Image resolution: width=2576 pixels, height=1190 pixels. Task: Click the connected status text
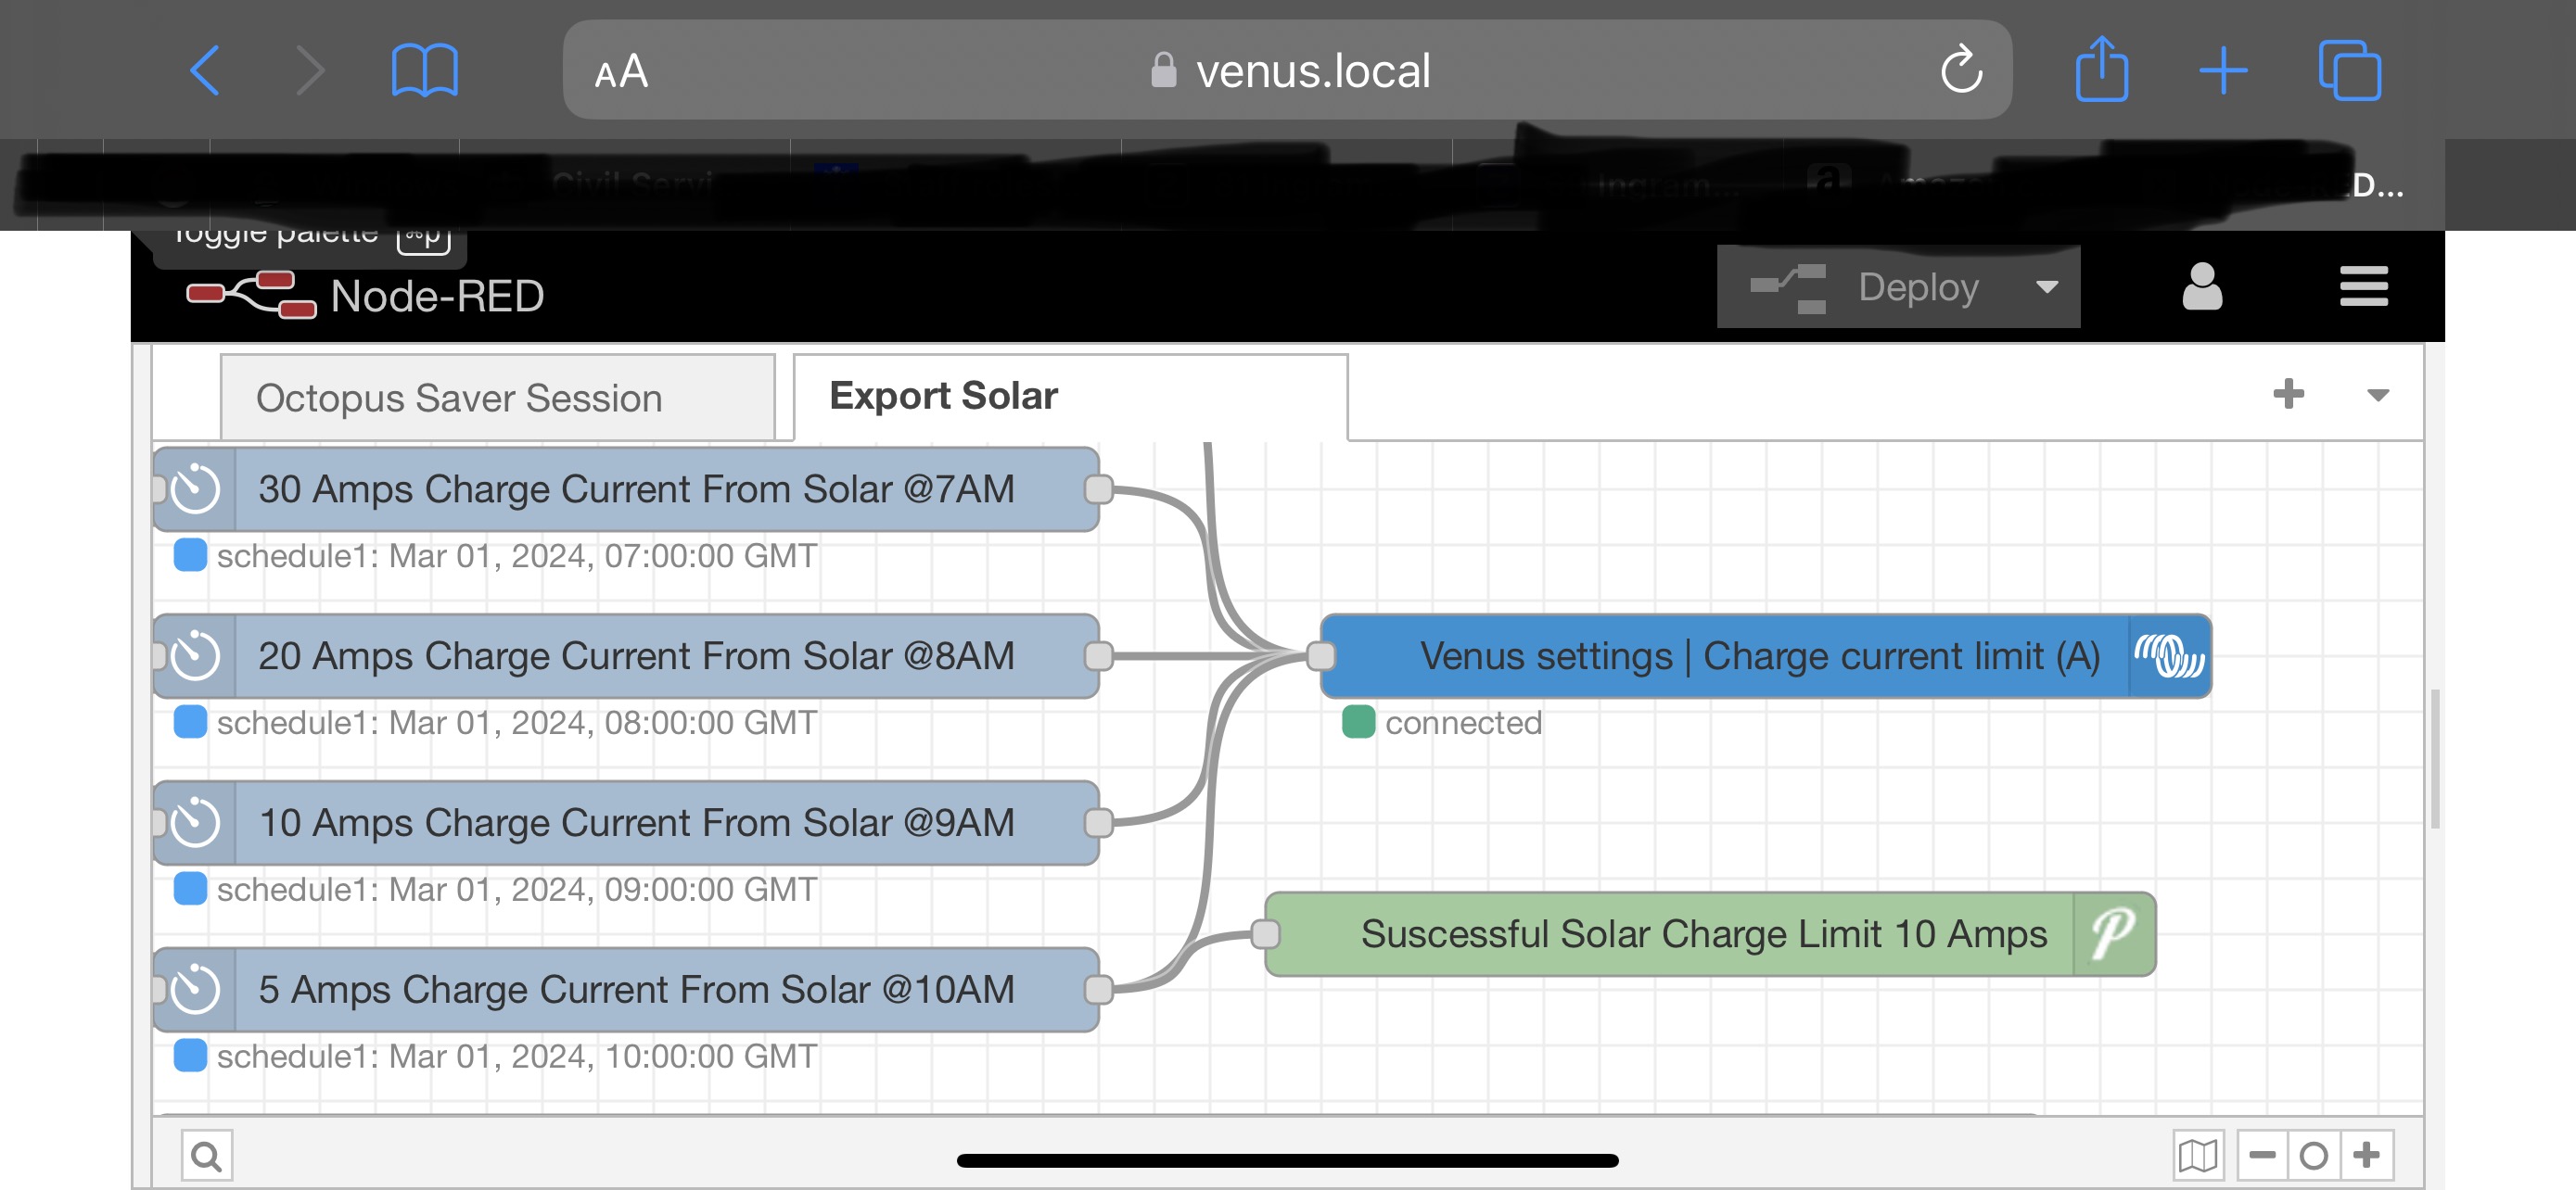pos(1463,722)
